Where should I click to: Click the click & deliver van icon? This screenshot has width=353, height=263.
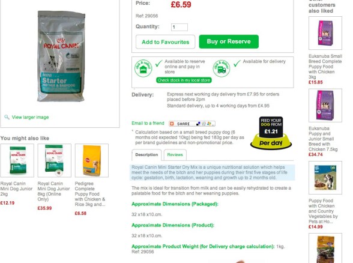pyautogui.click(x=222, y=68)
